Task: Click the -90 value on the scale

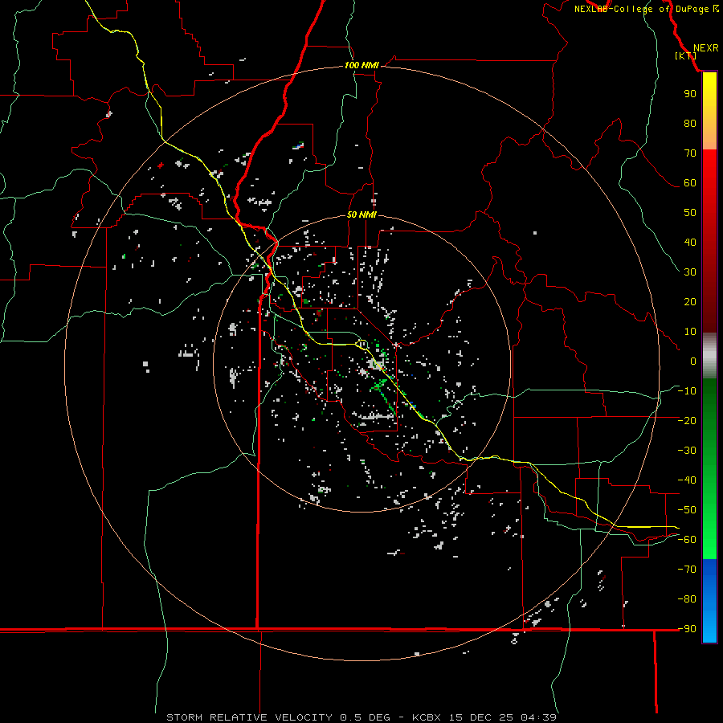Action: [x=687, y=629]
